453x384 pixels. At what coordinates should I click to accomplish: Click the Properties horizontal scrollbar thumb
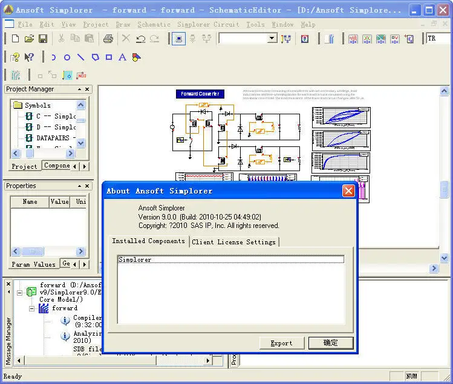pos(32,251)
